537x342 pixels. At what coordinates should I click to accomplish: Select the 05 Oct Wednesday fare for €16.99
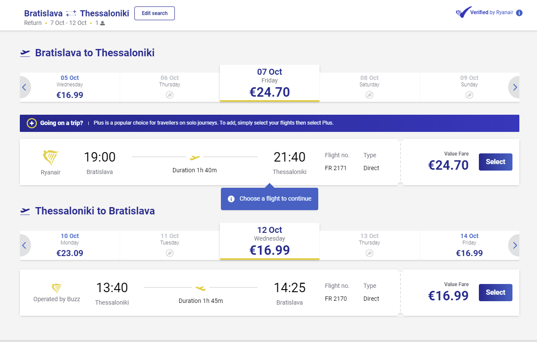point(70,87)
